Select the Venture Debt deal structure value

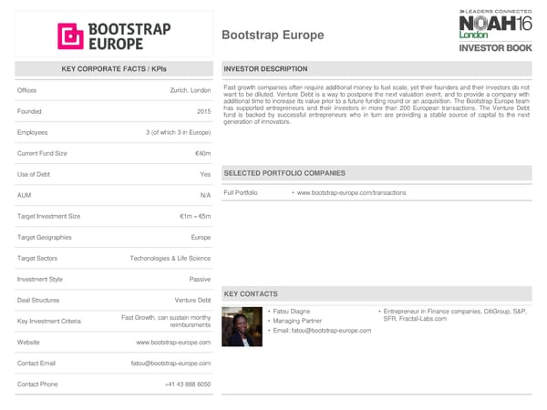[x=192, y=300]
